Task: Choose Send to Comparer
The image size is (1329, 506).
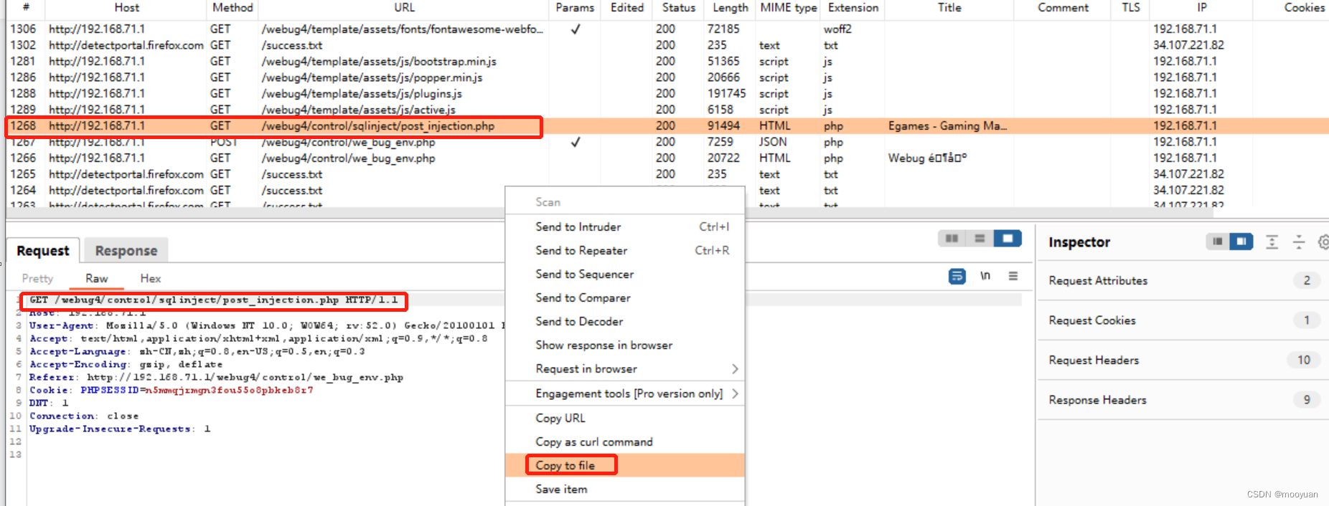Action: [625, 297]
